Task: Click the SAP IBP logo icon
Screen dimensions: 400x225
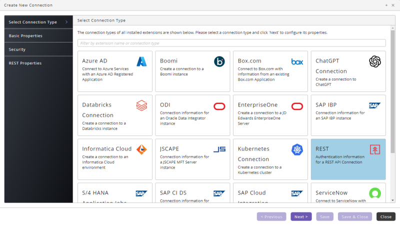Action: [x=375, y=105]
